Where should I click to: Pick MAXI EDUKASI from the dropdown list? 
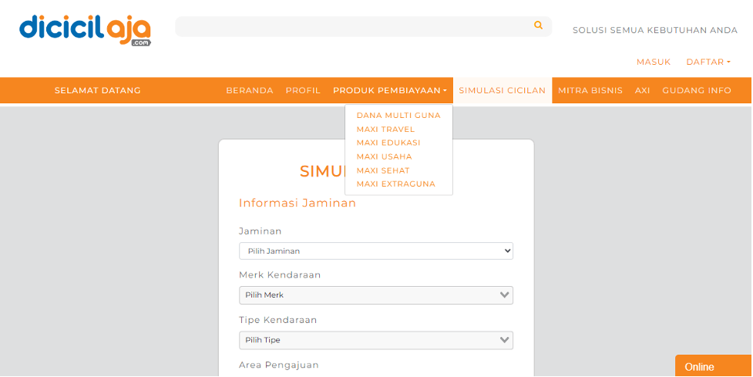pyautogui.click(x=388, y=143)
